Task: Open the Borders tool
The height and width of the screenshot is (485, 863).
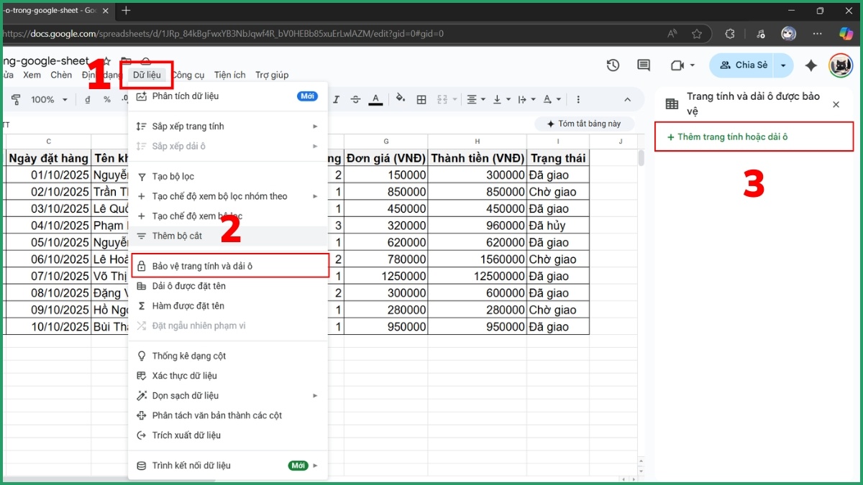Action: click(x=421, y=99)
